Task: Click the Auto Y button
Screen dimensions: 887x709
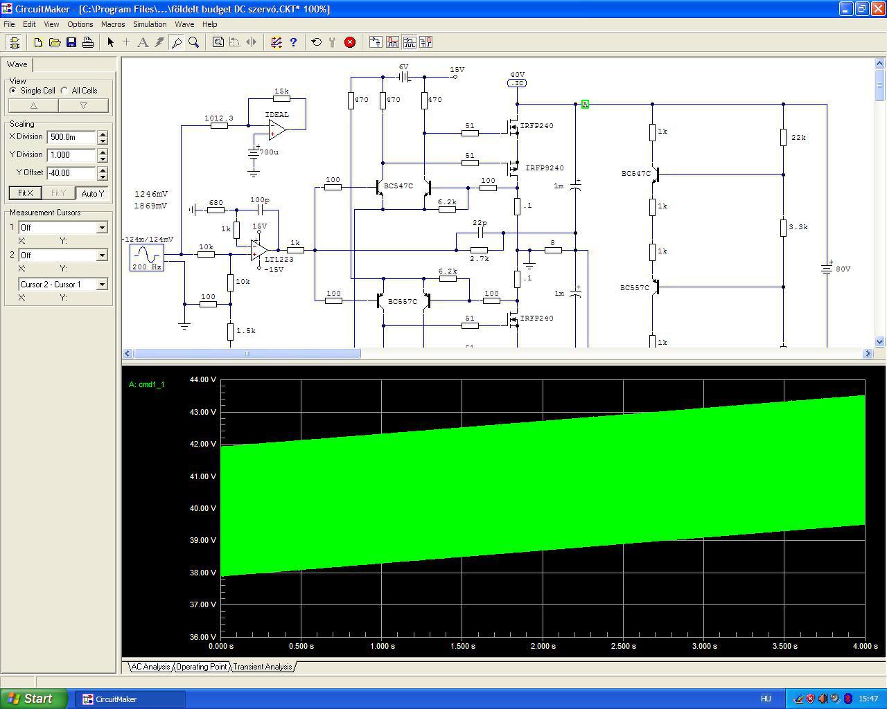Action: pos(92,193)
